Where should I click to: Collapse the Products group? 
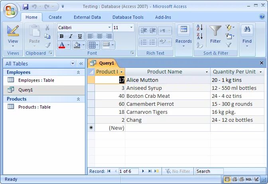tap(78, 99)
